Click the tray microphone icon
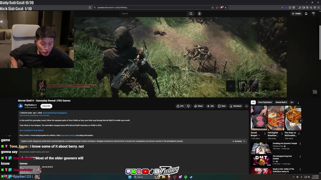The width and height of the screenshot is (321, 180). (301, 177)
